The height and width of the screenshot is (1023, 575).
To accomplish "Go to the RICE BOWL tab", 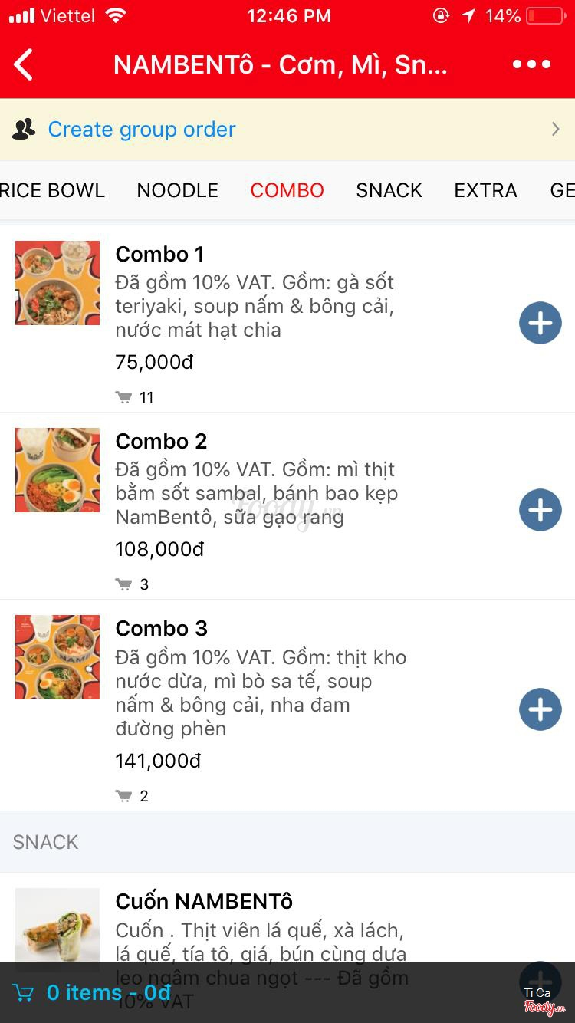I will point(52,190).
